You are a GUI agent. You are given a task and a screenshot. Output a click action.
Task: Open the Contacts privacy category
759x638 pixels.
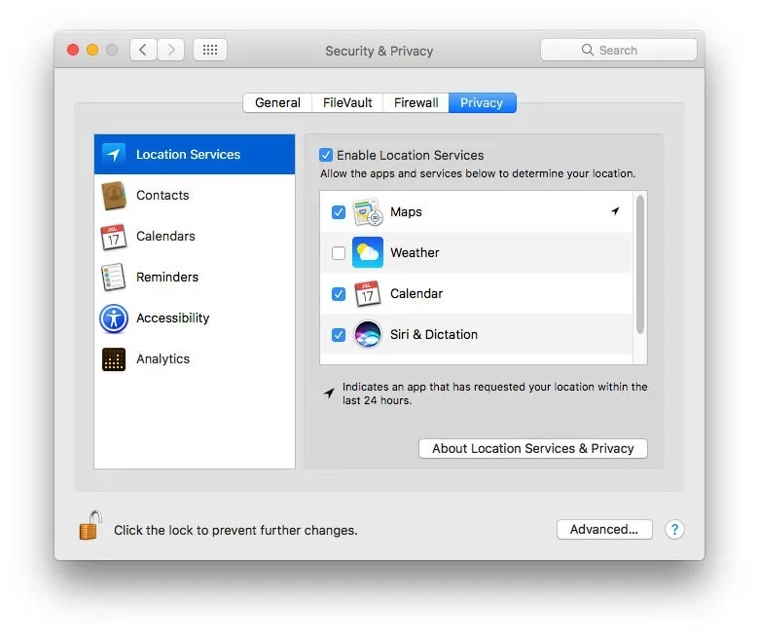coord(163,196)
